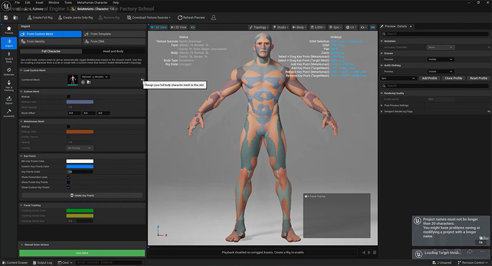Click the save icon in the toolbar
492x266 pixels.
point(6,17)
